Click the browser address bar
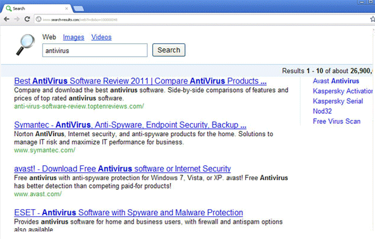Screen dimensions: 375x239 coord(187,19)
